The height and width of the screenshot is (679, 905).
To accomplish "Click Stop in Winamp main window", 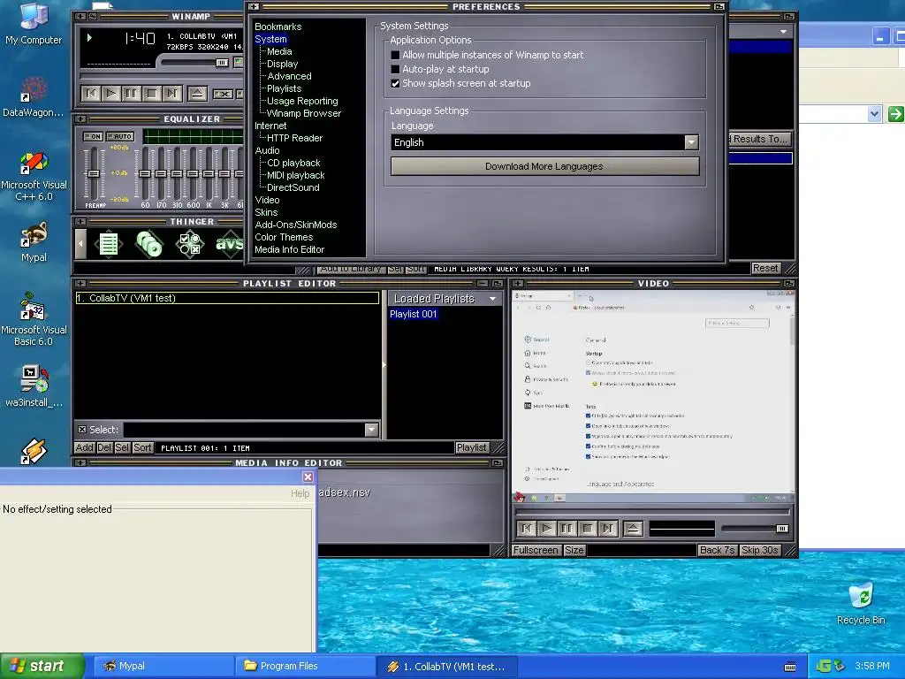I will pos(152,94).
